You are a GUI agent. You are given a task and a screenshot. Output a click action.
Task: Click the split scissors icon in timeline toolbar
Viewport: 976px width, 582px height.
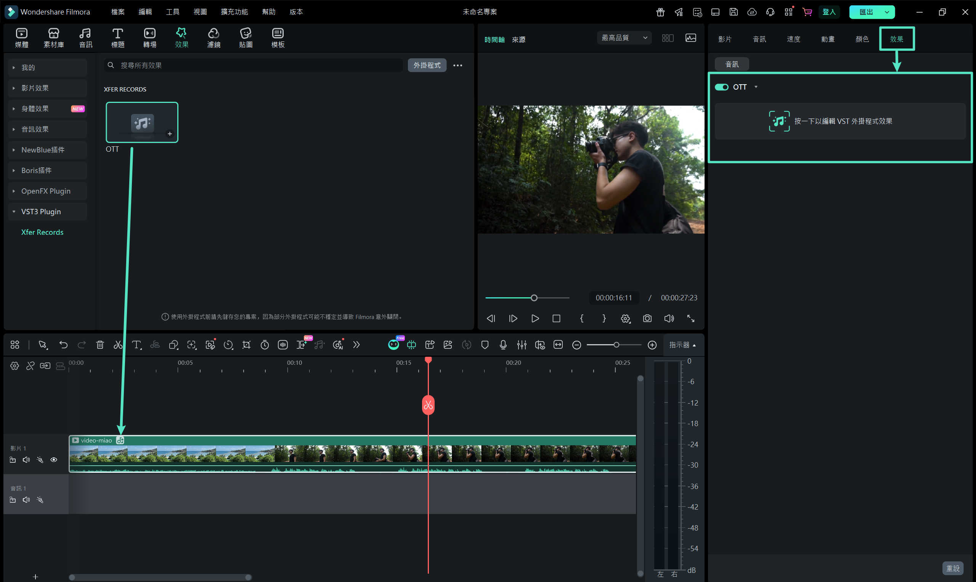(118, 345)
